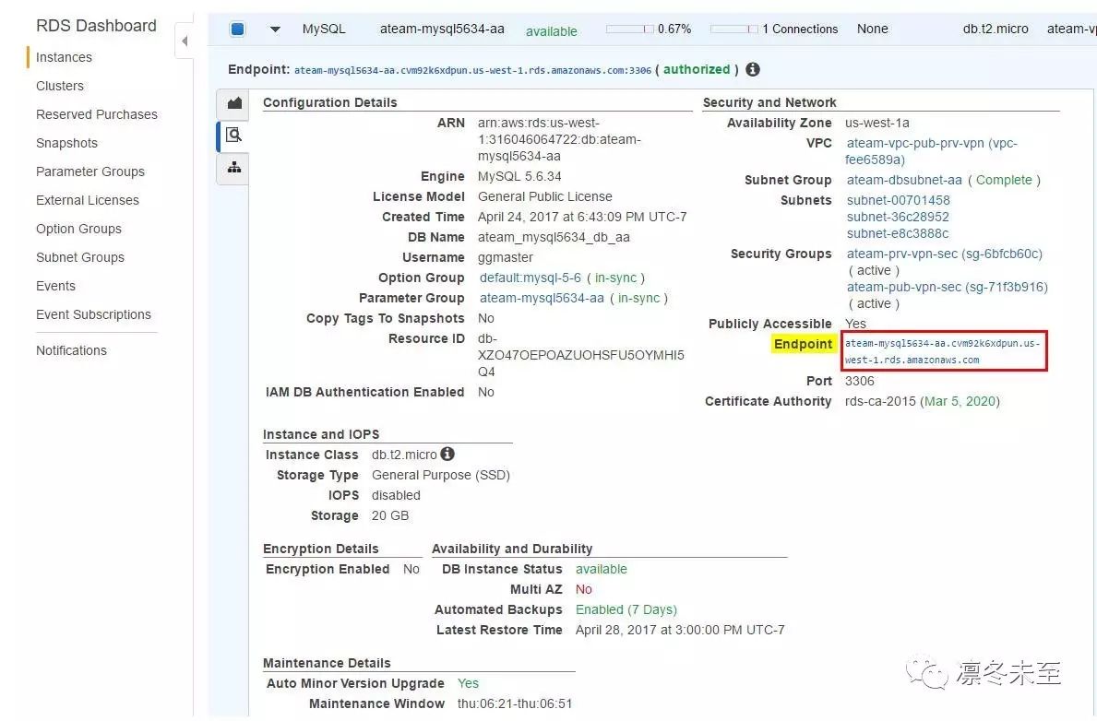The width and height of the screenshot is (1097, 721).
Task: Open security group ateam-pub-vpn-sec link
Action: click(x=948, y=288)
